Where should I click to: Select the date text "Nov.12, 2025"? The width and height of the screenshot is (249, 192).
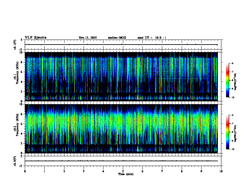pos(88,38)
